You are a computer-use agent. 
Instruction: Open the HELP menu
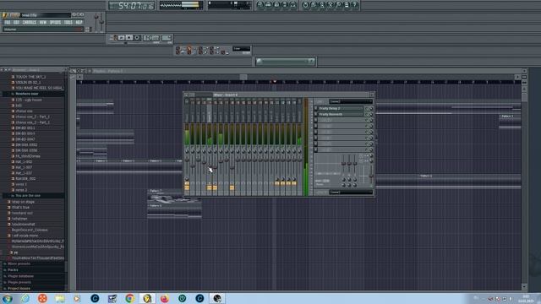(79, 23)
